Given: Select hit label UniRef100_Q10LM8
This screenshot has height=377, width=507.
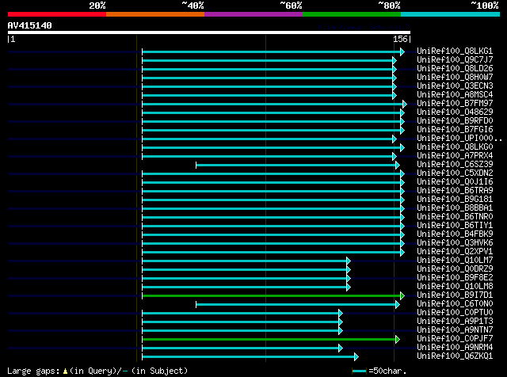Looking at the screenshot, I should [455, 287].
